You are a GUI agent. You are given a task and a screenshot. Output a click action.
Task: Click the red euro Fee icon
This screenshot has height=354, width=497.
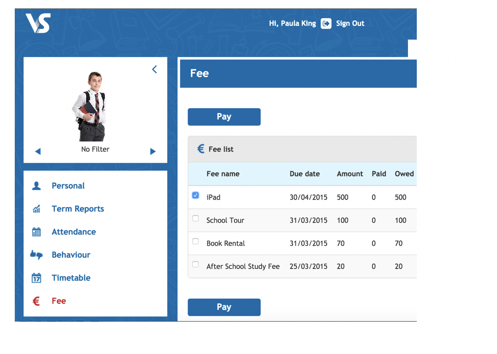[36, 301]
